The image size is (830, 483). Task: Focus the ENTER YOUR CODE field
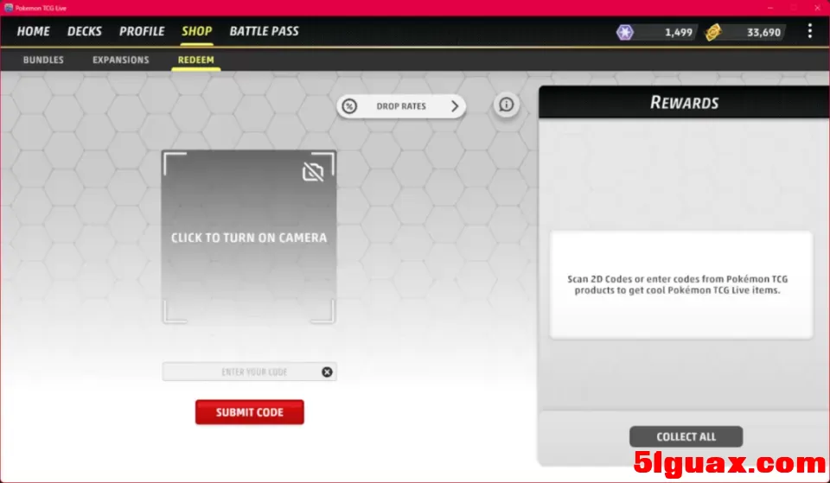point(249,372)
